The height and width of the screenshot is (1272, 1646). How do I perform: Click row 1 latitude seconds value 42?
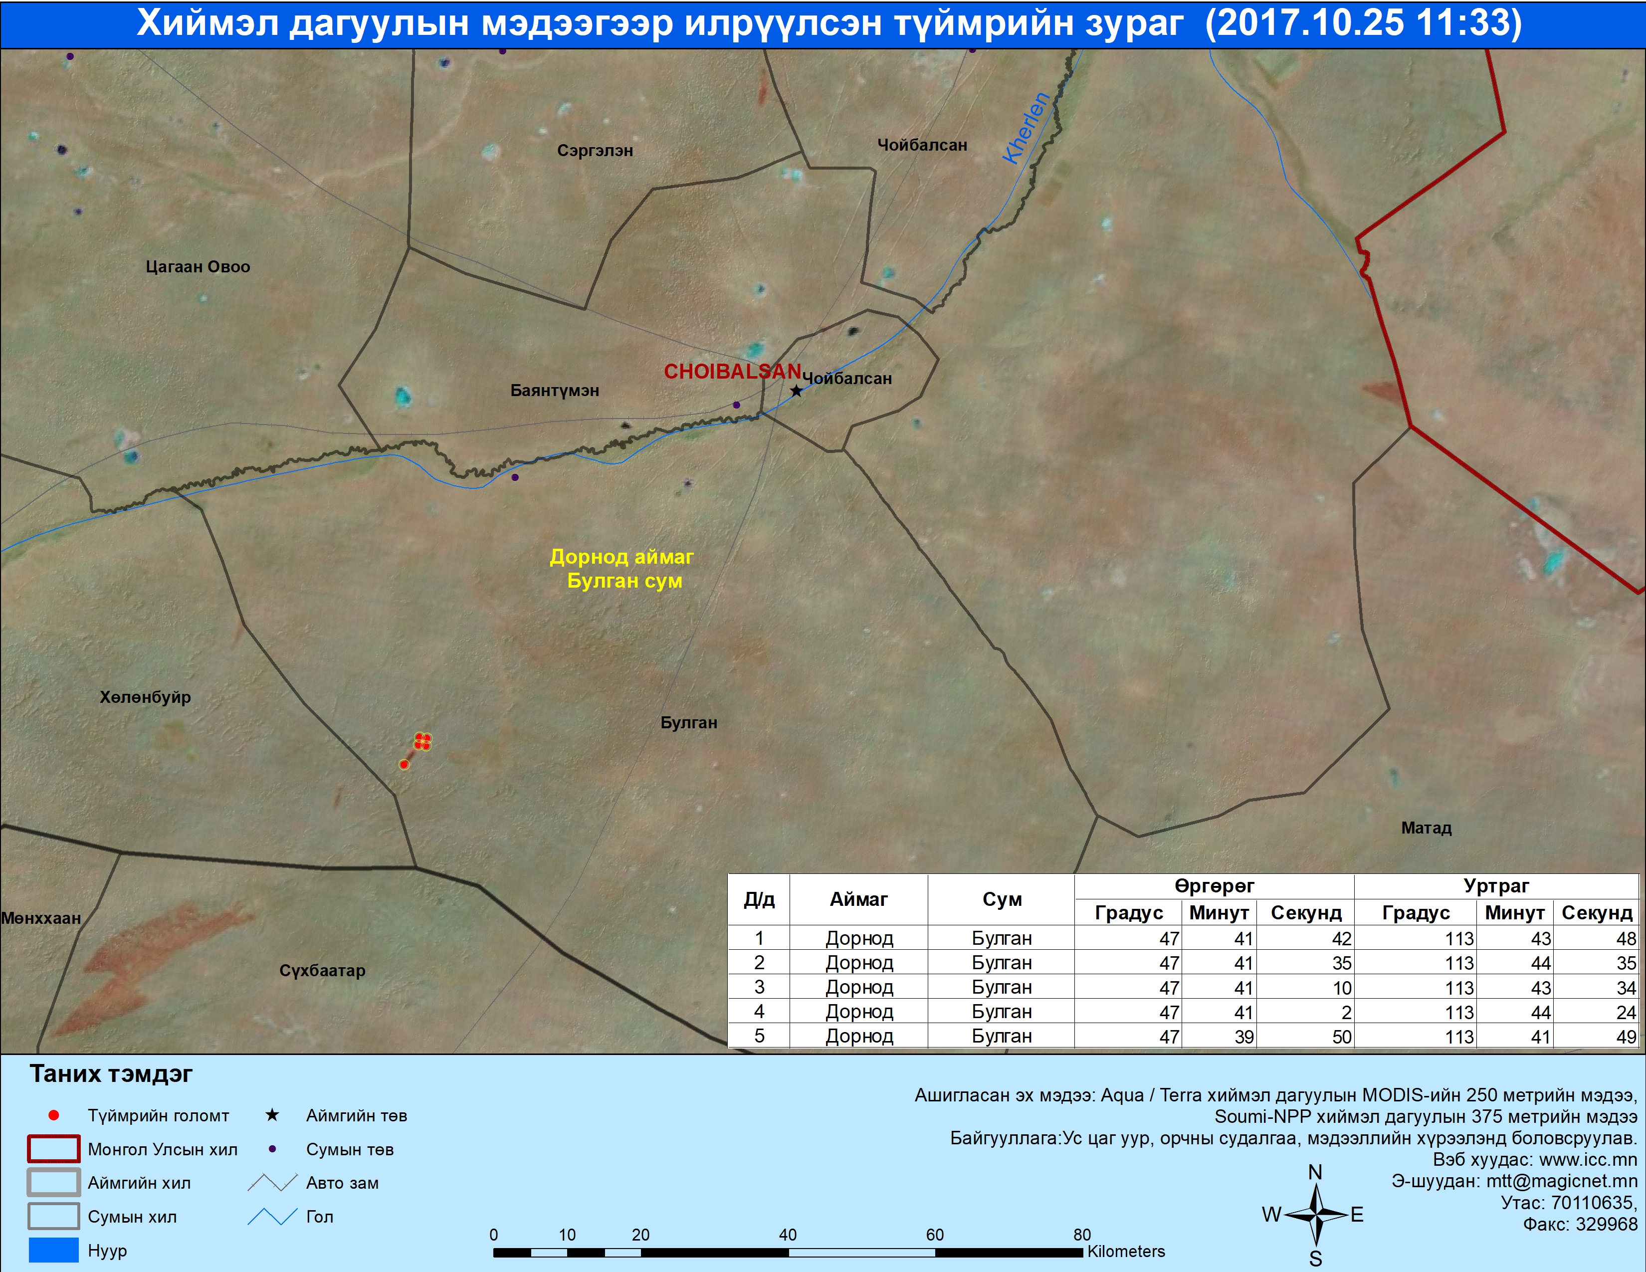coord(1342,939)
